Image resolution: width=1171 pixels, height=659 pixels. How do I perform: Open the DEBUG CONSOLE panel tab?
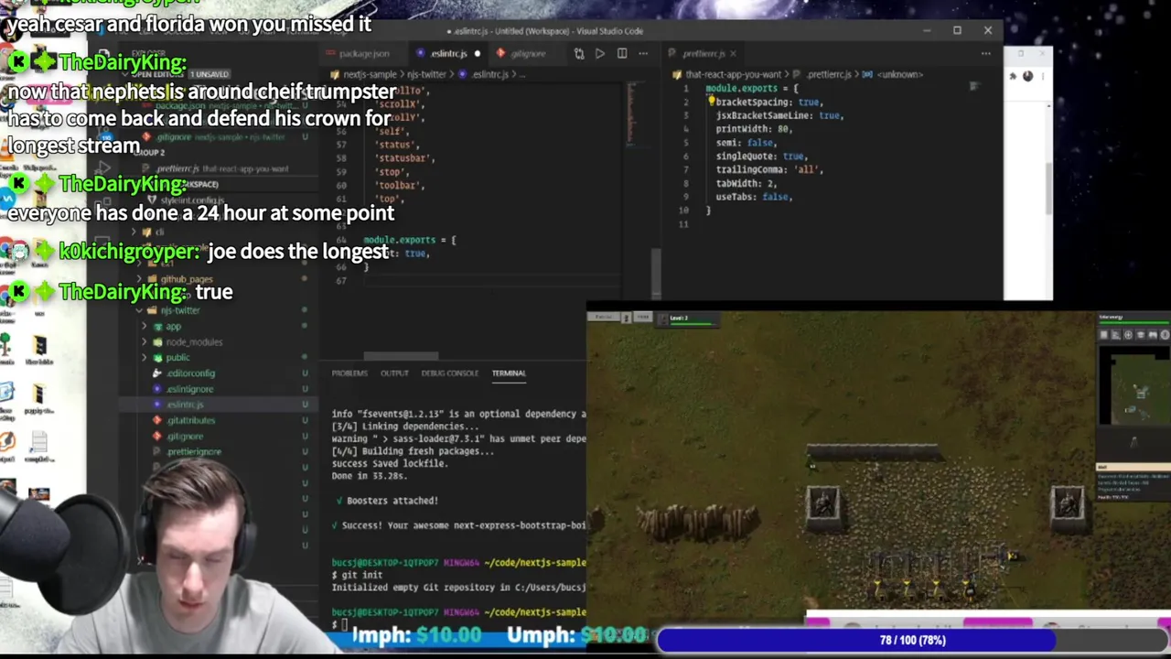click(450, 373)
